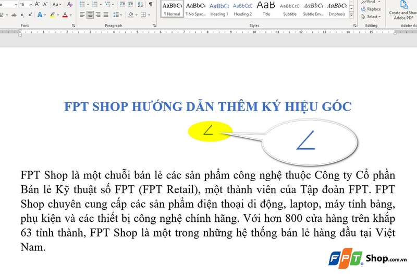Sort the selected text A to Z
Screen dimensions: 417x274
141,4
